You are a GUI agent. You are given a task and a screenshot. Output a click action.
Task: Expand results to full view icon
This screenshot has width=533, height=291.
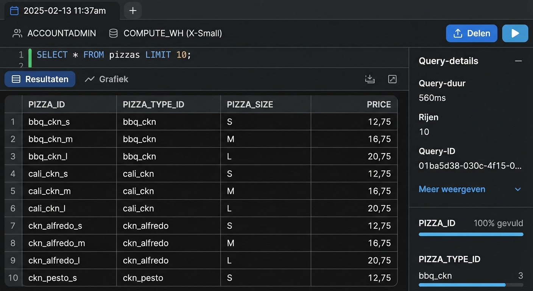[392, 79]
